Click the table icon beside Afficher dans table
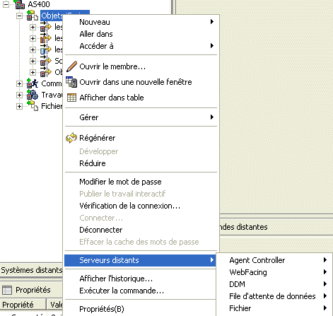The width and height of the screenshot is (333, 316). click(x=71, y=98)
